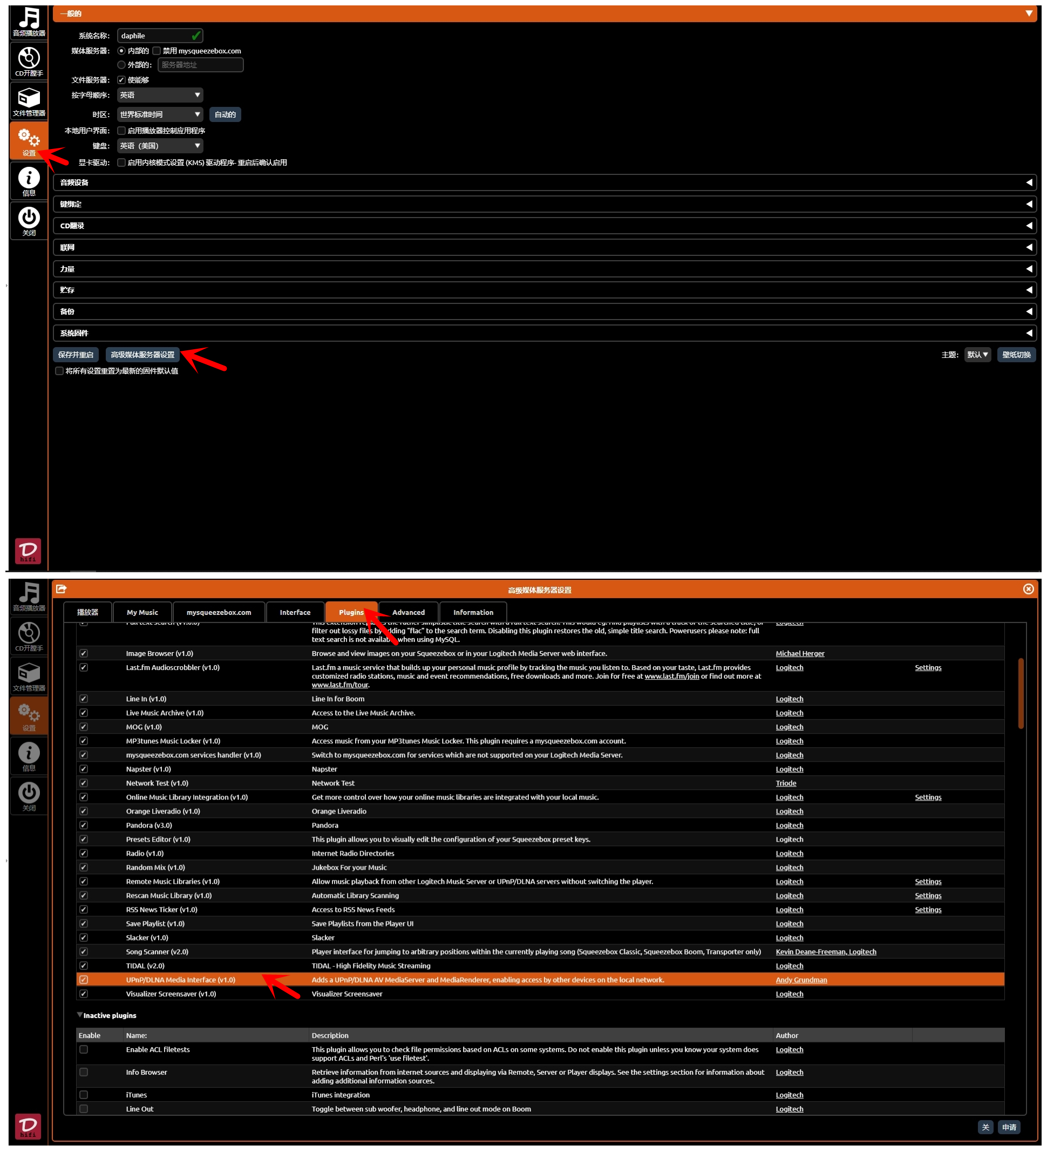Screen dimensions: 1047x1152
Task: Open the file manager sidebar icon
Action: (x=29, y=101)
